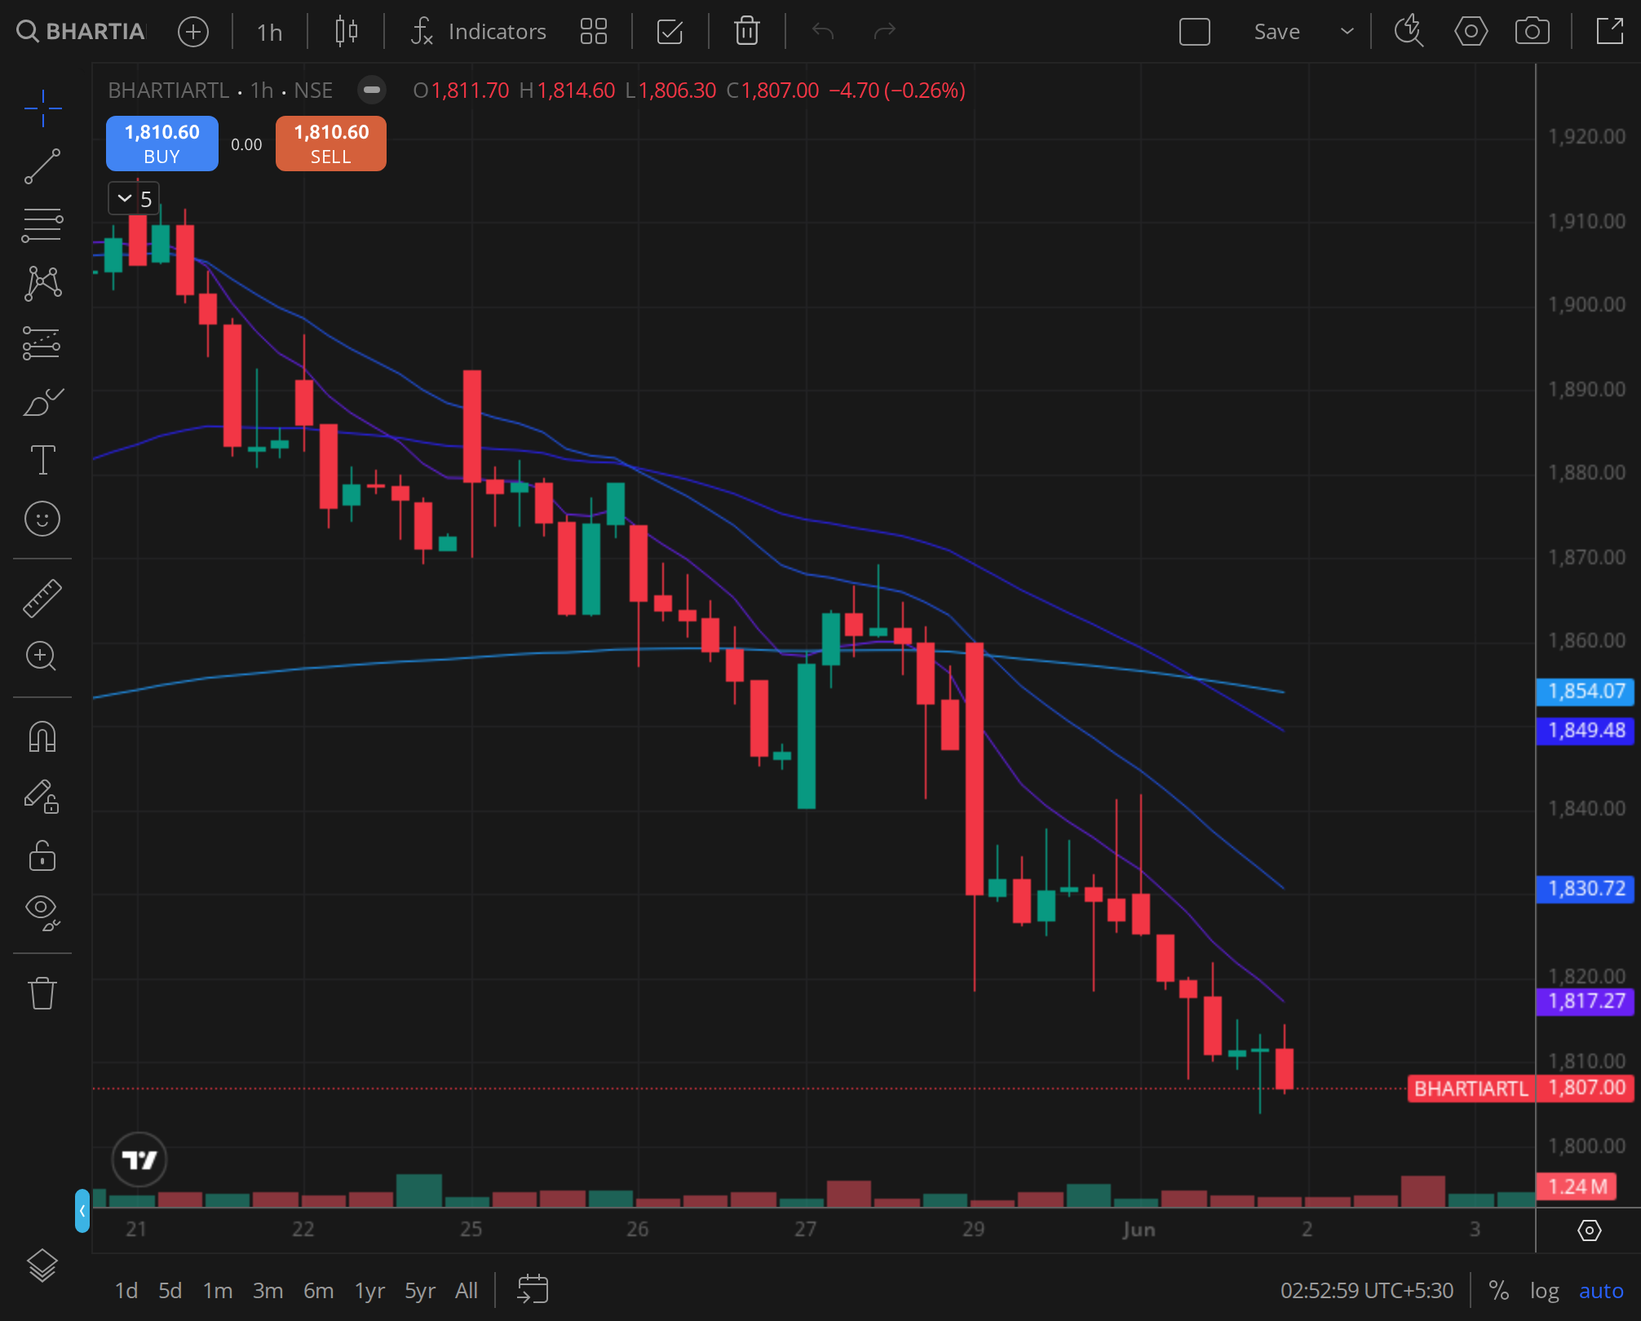The image size is (1641, 1321).
Task: Click the orange SELL 1,810.60 button
Action: 331,144
